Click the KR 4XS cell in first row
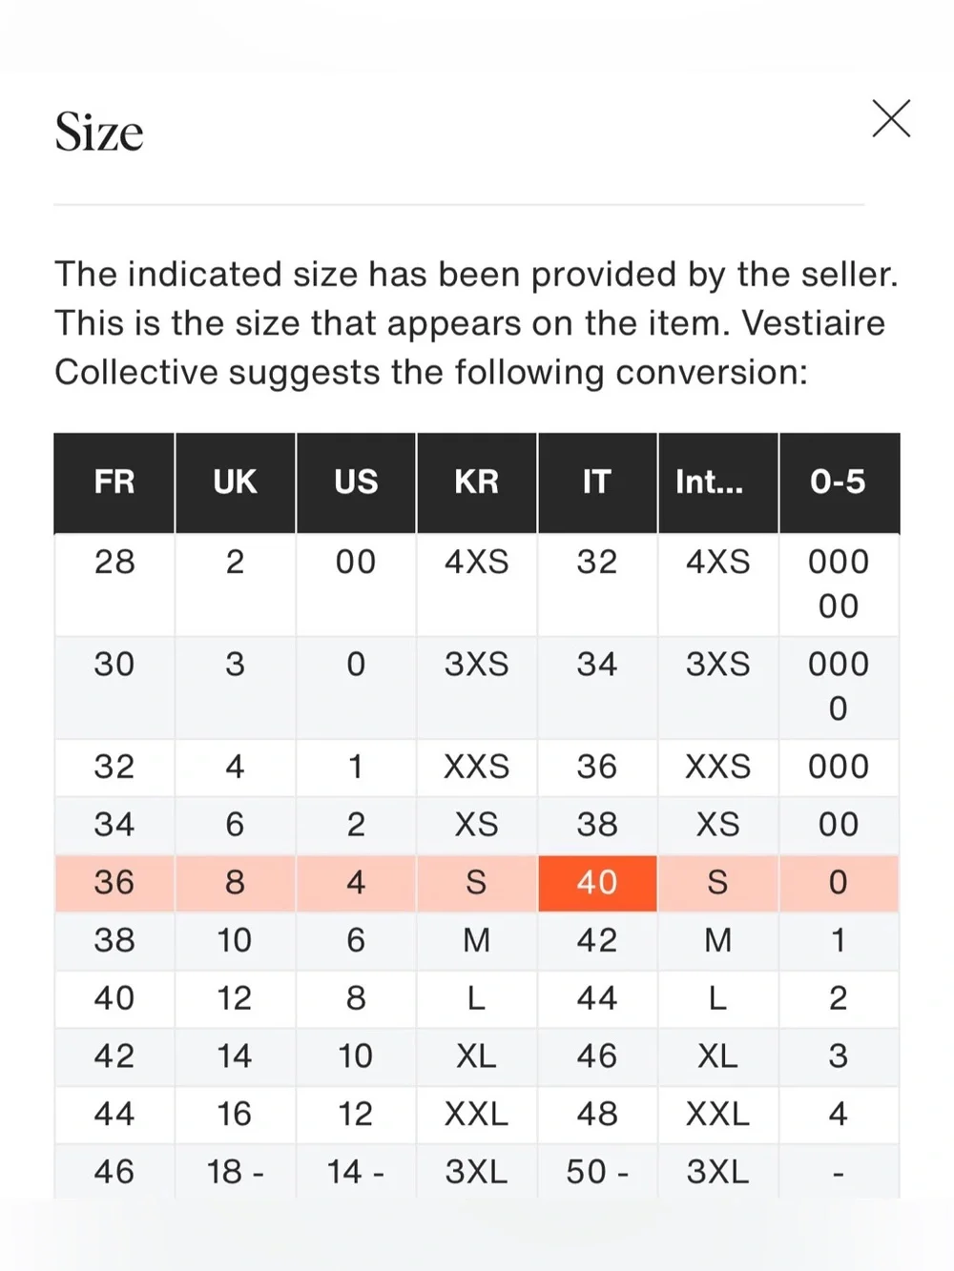954x1271 pixels. tap(476, 584)
